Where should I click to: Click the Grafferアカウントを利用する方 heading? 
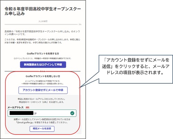[43, 54]
